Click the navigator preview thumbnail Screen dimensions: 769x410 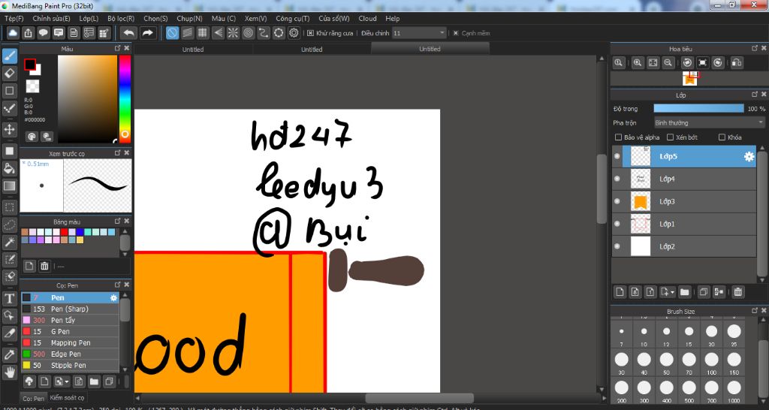689,78
